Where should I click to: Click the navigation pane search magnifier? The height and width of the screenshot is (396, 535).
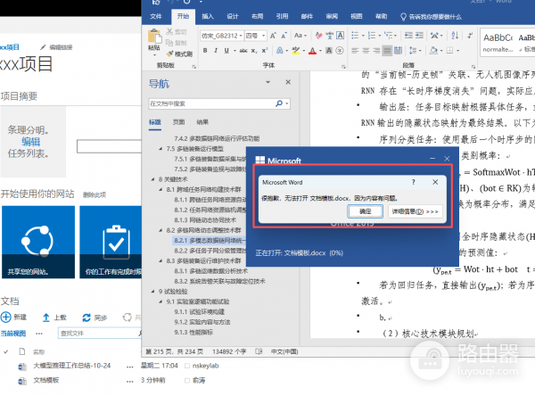pos(279,103)
